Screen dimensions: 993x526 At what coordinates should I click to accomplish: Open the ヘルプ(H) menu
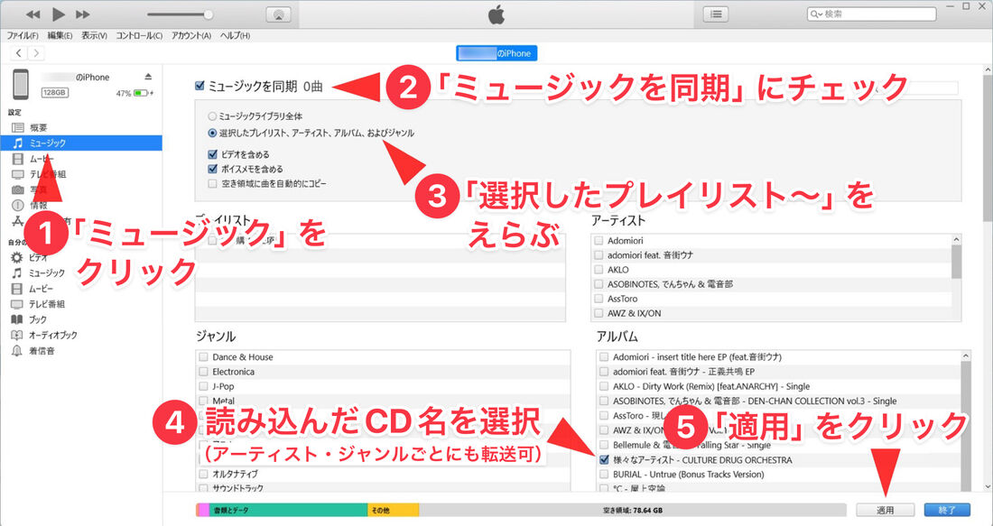click(235, 35)
